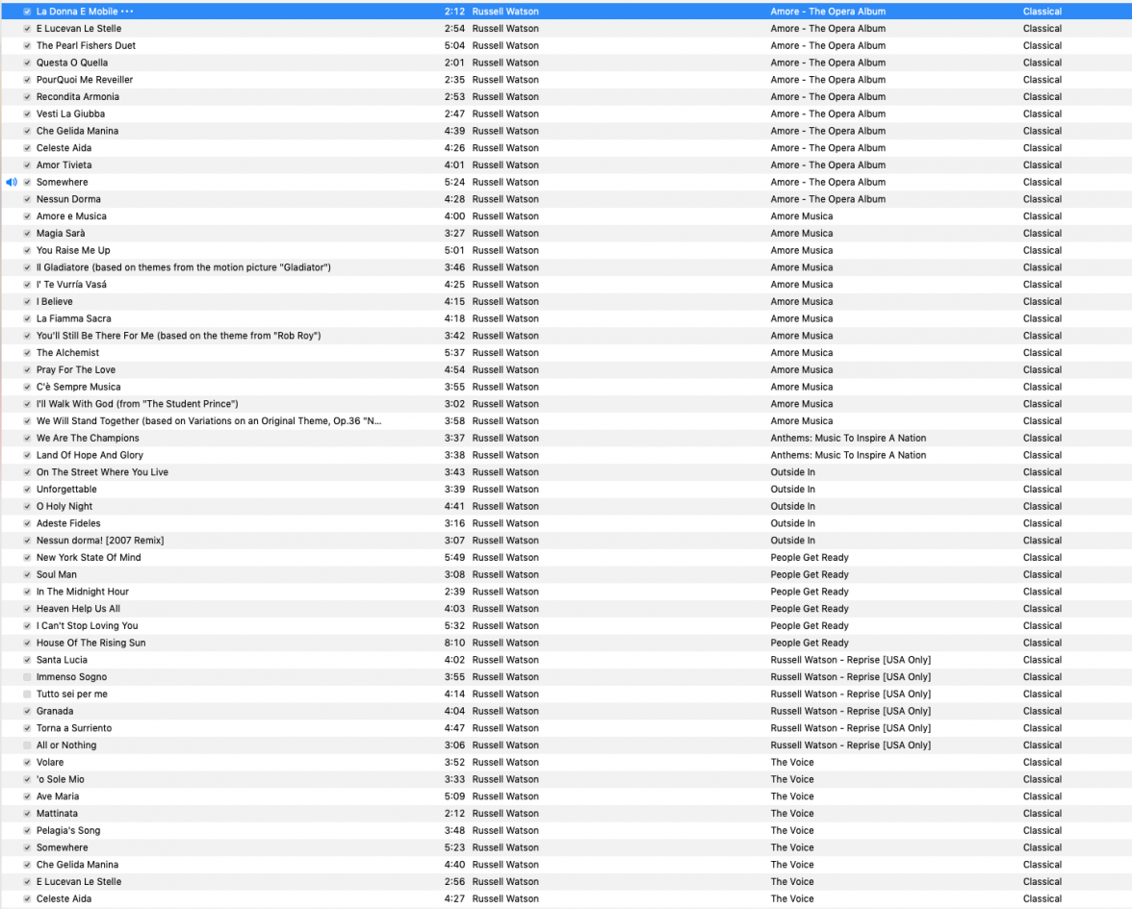Select the track I Believe

55,301
